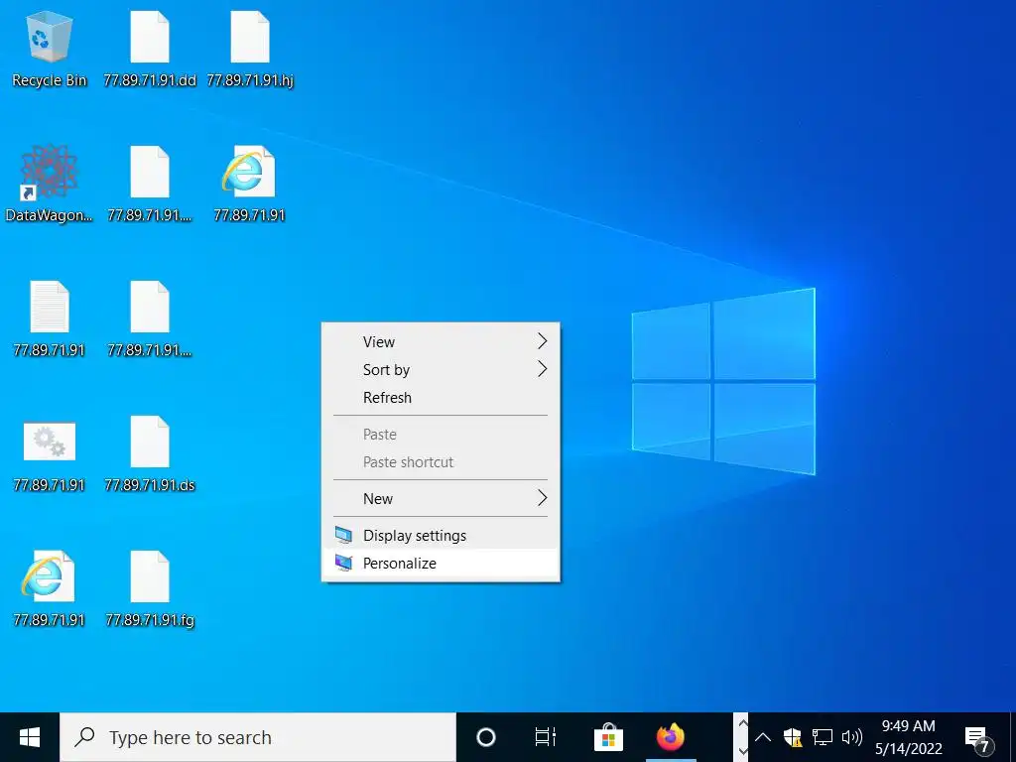Open Cortana circle on taskbar
Image resolution: width=1016 pixels, height=762 pixels.
(486, 737)
